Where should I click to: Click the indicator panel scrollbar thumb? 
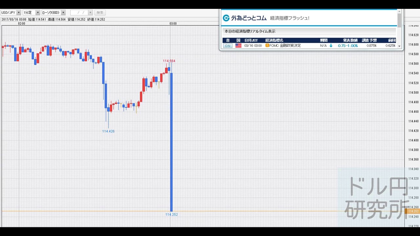point(399,20)
